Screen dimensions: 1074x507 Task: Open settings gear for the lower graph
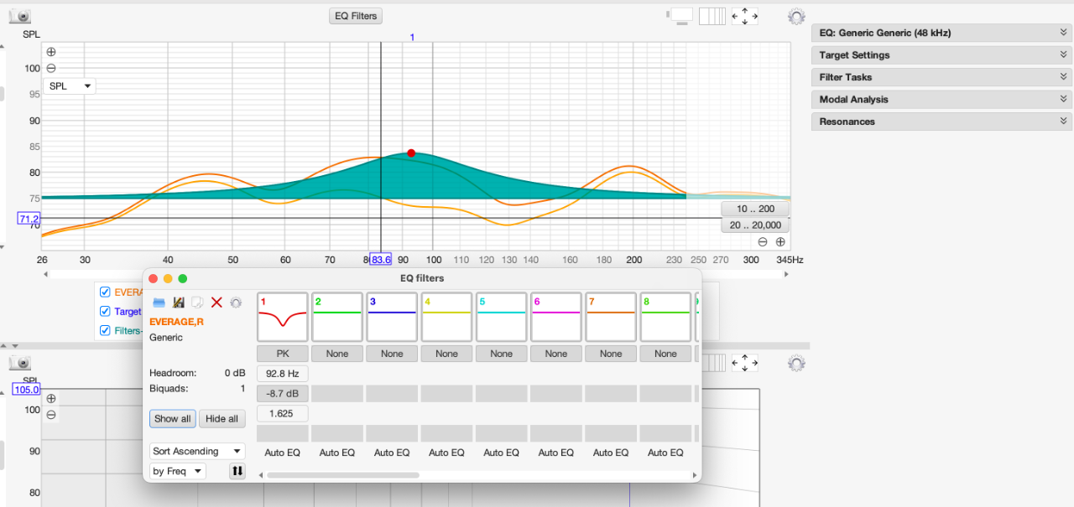point(796,363)
